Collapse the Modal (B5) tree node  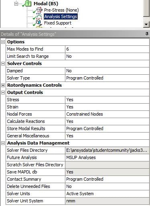tap(16, 4)
